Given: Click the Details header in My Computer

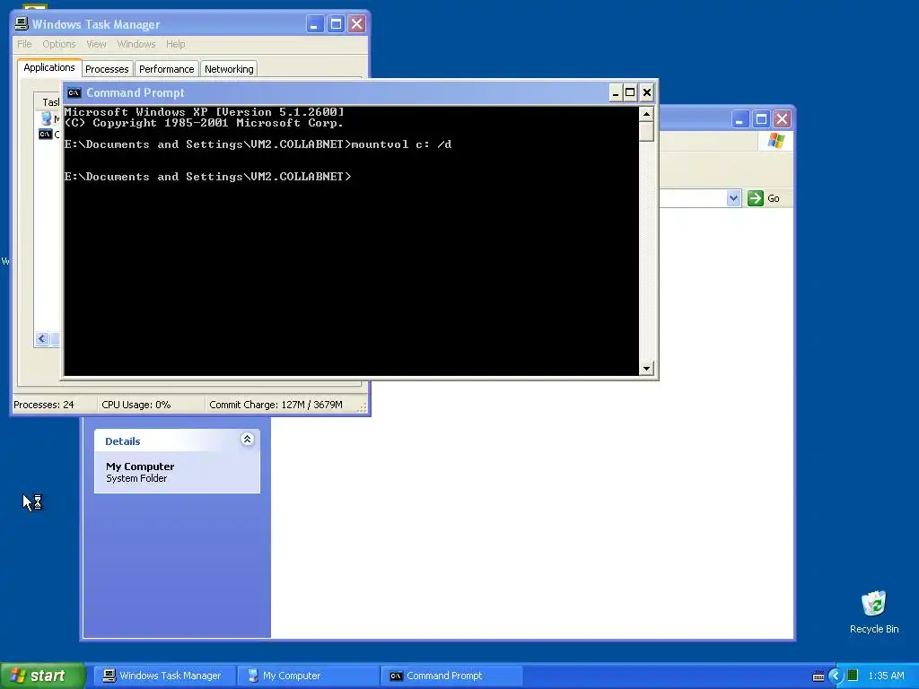Looking at the screenshot, I should [177, 440].
